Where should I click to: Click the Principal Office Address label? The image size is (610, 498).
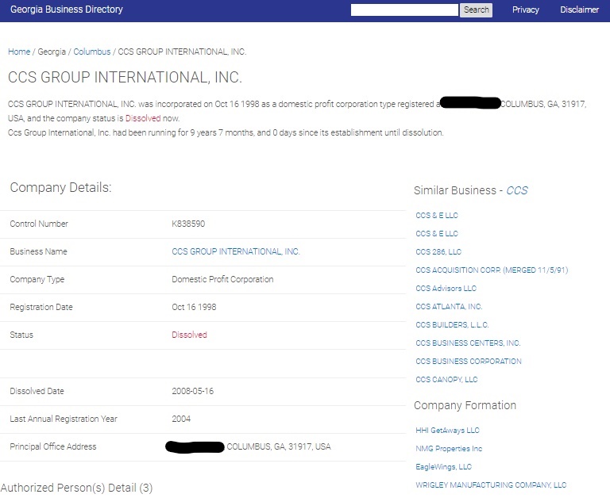pos(53,446)
